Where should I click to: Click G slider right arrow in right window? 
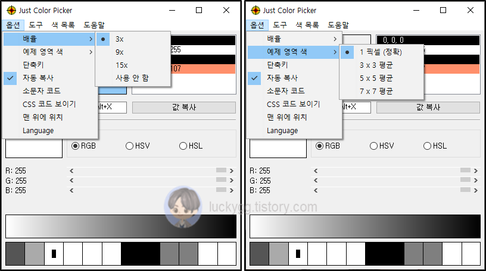coord(476,180)
